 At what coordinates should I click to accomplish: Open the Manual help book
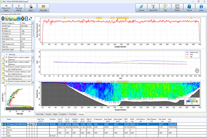click(189, 8)
